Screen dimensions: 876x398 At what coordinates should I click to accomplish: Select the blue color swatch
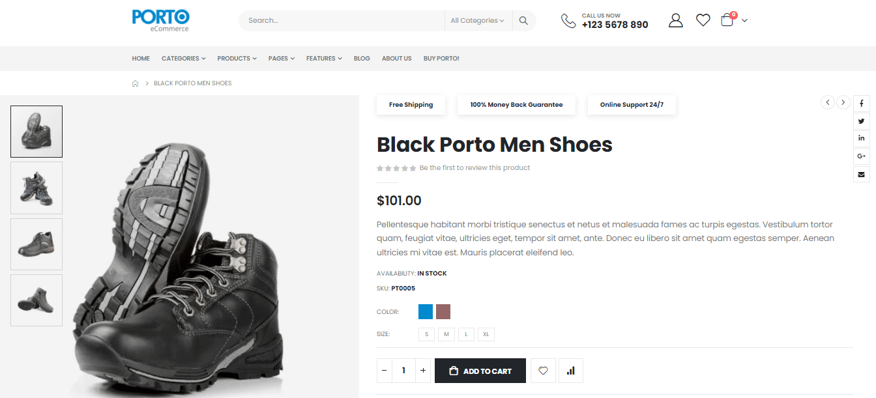click(x=425, y=311)
